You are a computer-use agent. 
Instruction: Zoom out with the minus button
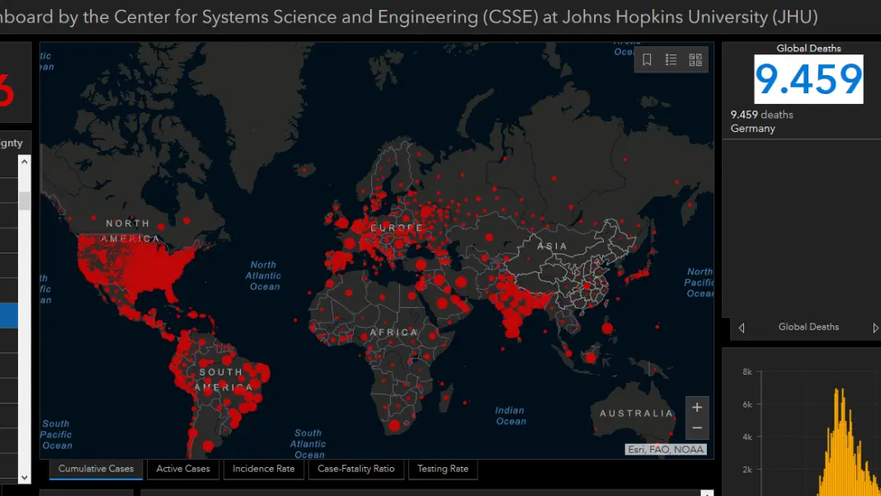697,428
